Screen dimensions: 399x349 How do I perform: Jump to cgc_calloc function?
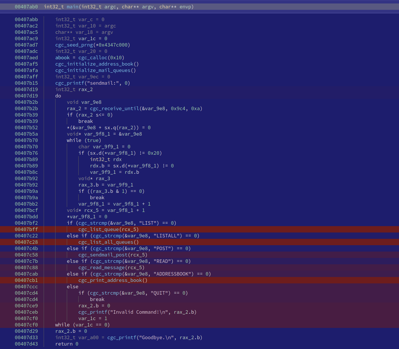click(x=93, y=58)
